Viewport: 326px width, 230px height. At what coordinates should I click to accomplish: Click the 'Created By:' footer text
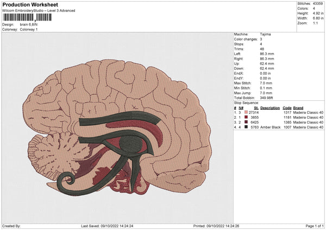pos(11,226)
